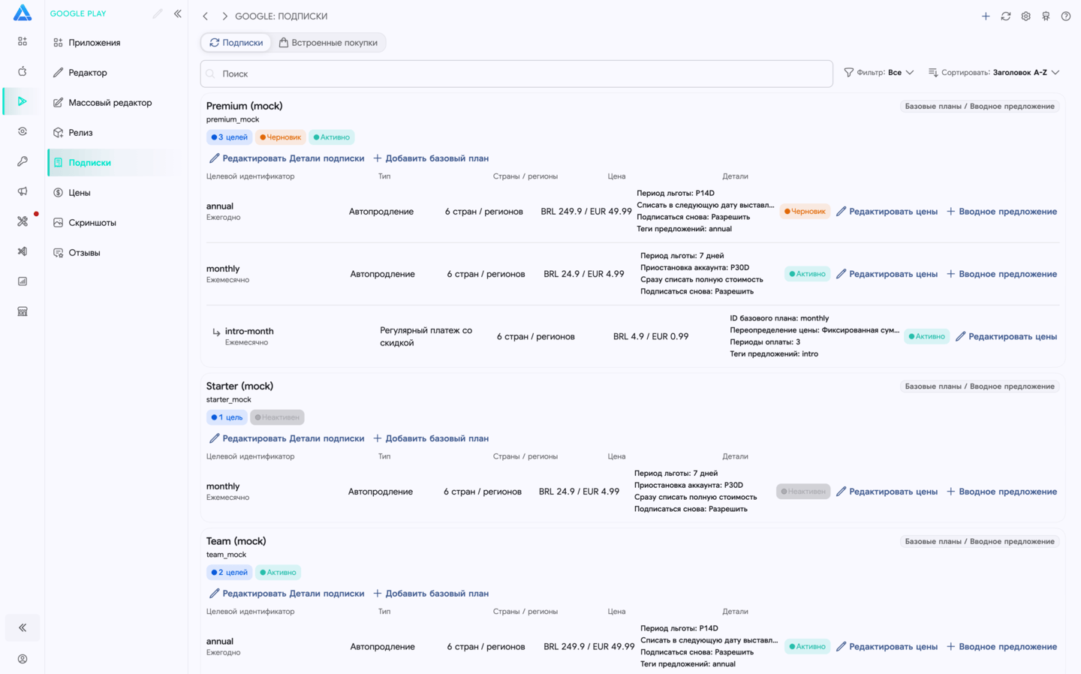Click the 'BRL 4.9 / EUR 0.99' price
The image size is (1081, 674).
pyautogui.click(x=651, y=336)
